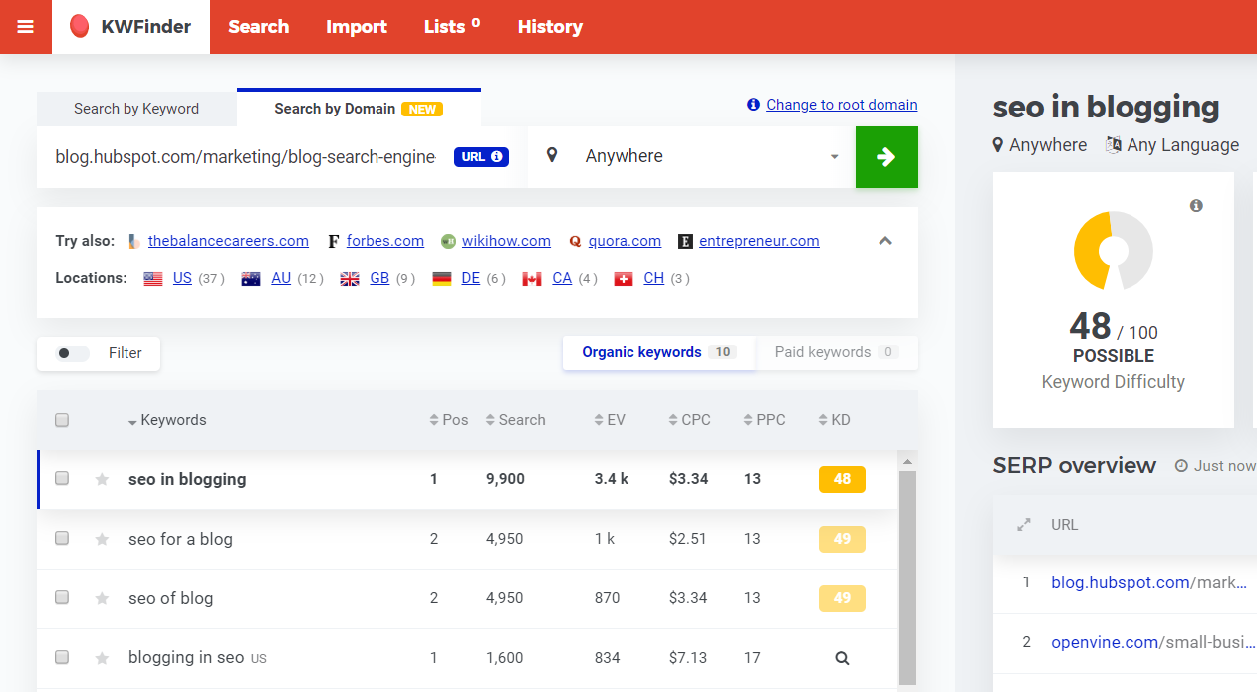Open the forbes.com suggestion link
This screenshot has height=692, width=1257.
385,241
